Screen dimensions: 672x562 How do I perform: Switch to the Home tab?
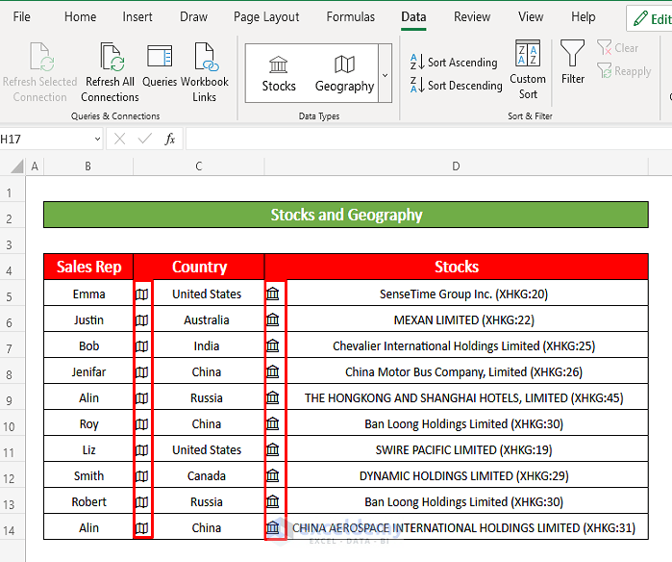[x=80, y=16]
